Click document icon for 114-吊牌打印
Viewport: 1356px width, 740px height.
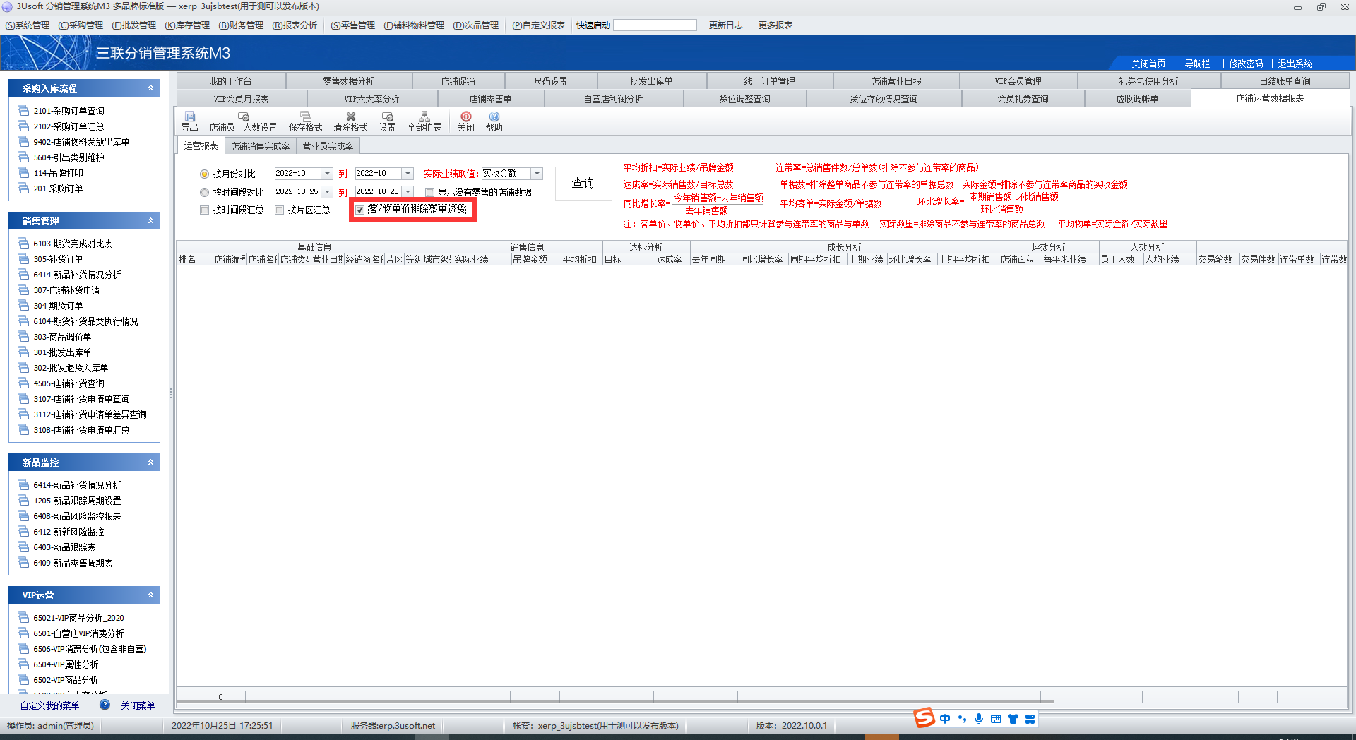24,172
